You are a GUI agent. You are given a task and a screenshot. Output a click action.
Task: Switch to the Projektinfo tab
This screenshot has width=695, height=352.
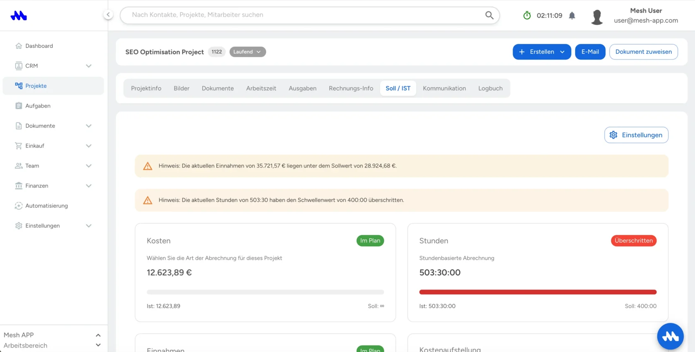(x=146, y=89)
